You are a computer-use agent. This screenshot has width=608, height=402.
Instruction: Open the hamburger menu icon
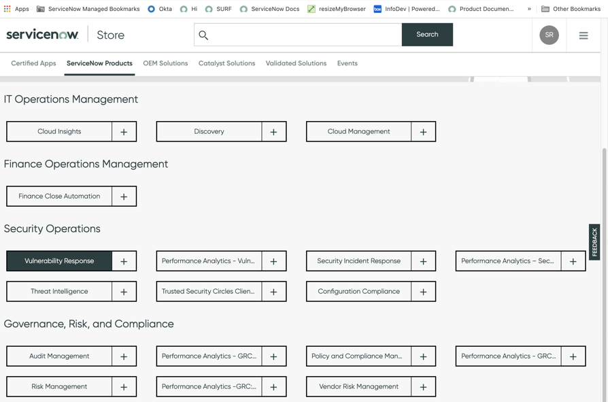click(x=584, y=35)
